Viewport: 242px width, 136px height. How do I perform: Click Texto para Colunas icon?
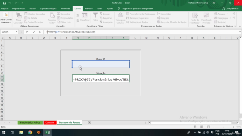(x=120, y=18)
